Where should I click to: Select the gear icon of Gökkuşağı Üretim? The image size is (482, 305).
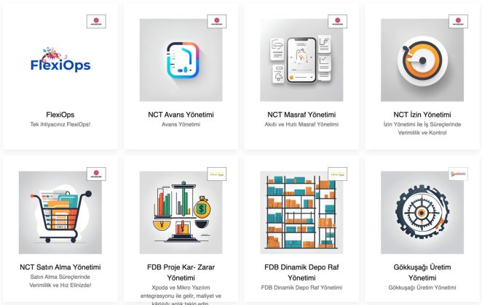(422, 213)
